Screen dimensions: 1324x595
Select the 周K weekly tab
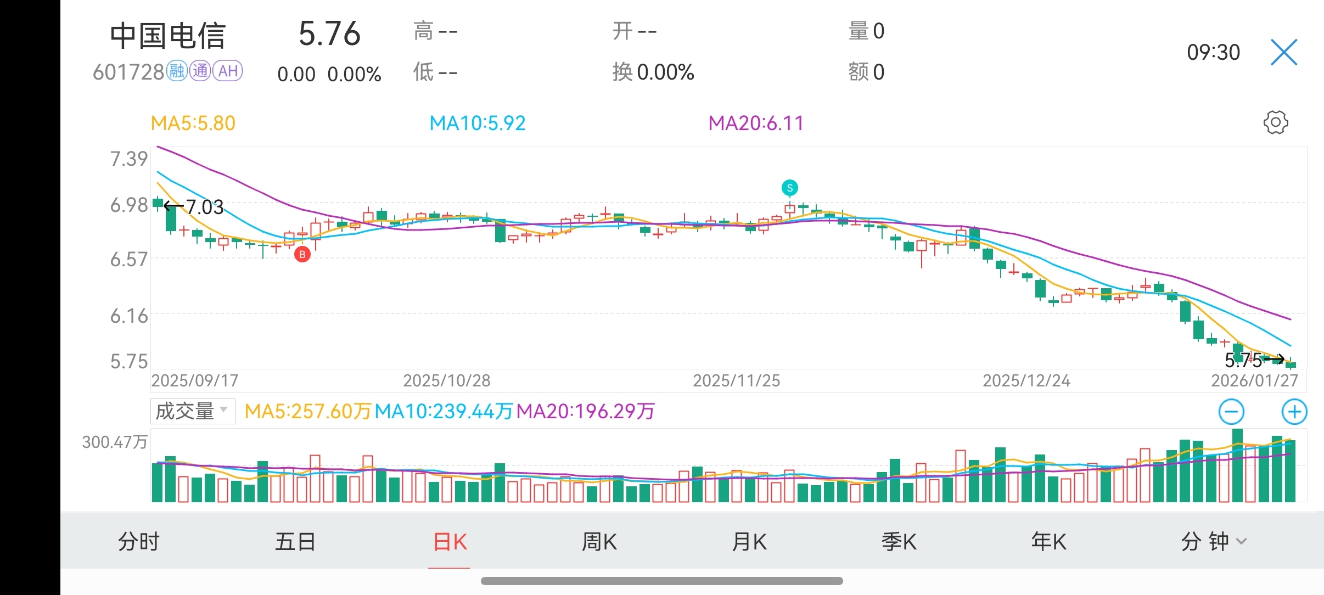[x=599, y=542]
